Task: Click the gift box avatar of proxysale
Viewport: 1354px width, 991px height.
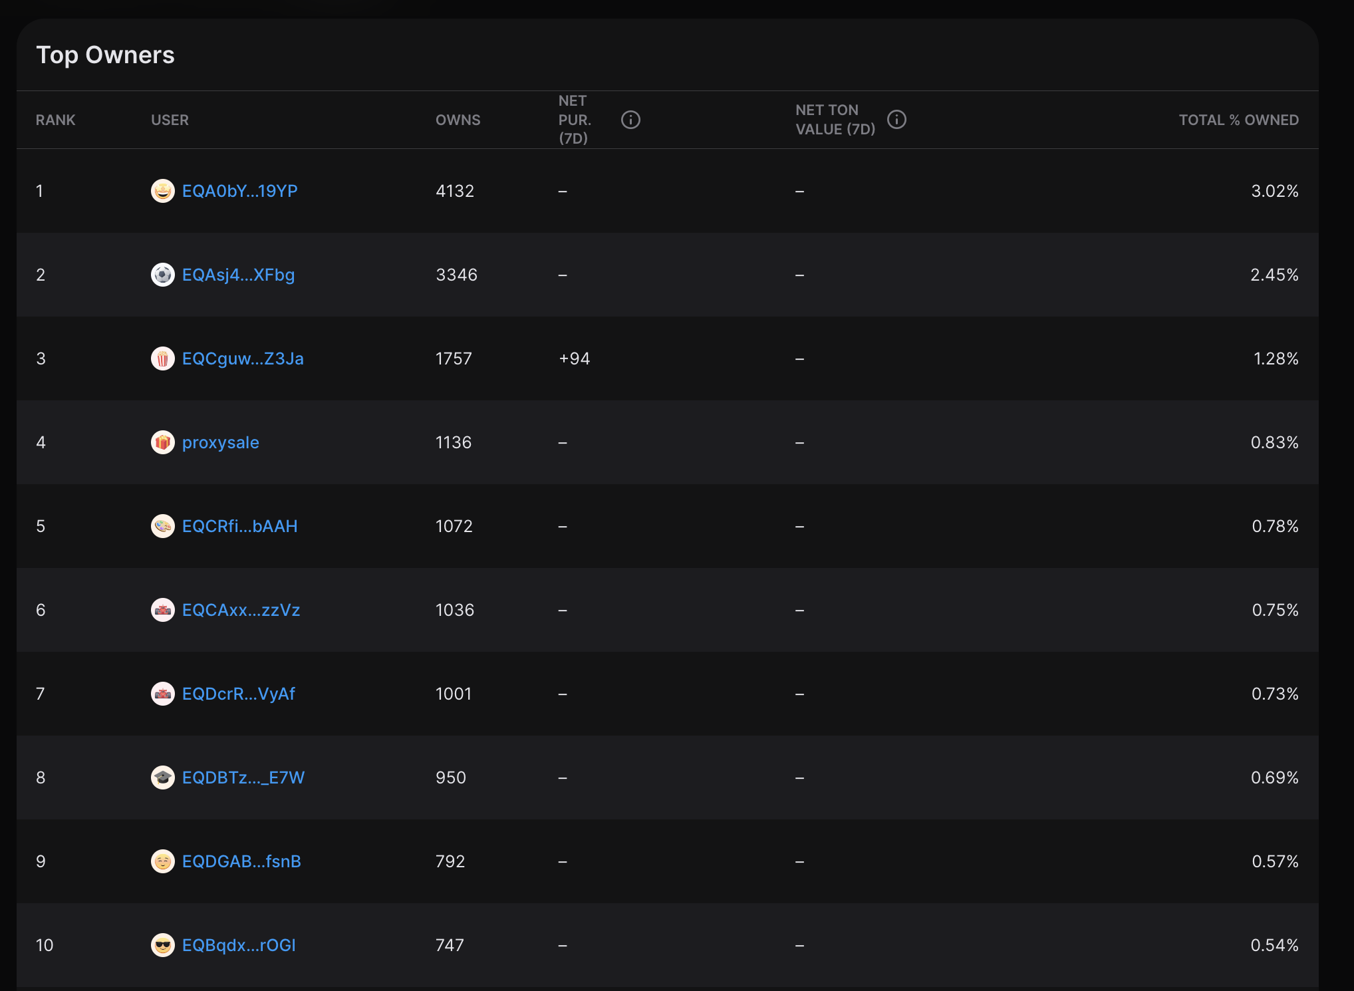Action: point(162,443)
